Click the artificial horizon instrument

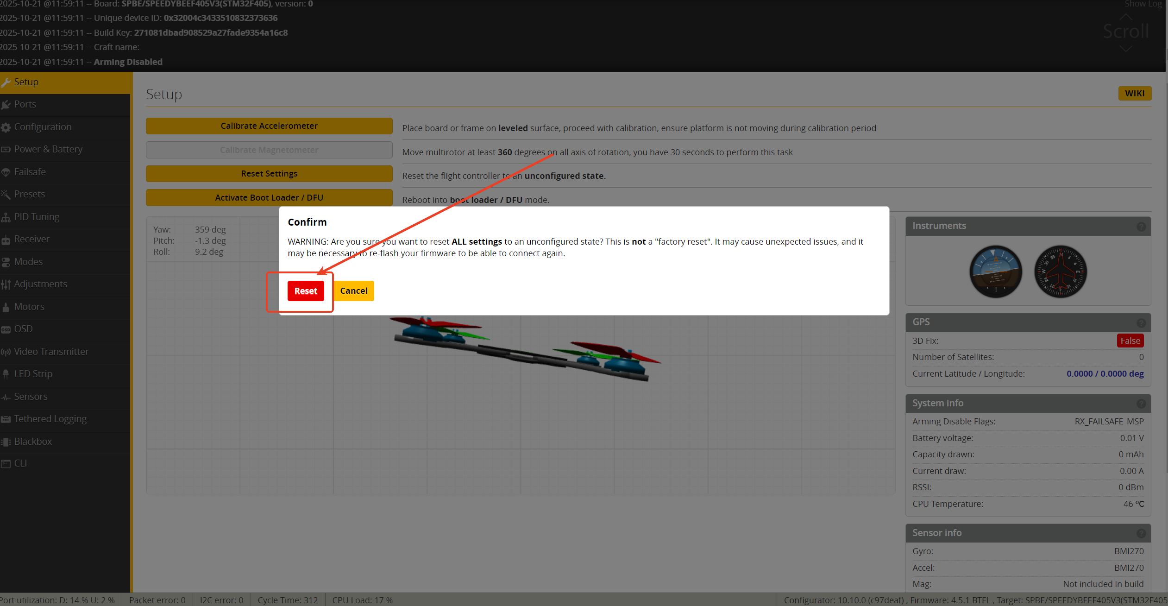pyautogui.click(x=995, y=271)
